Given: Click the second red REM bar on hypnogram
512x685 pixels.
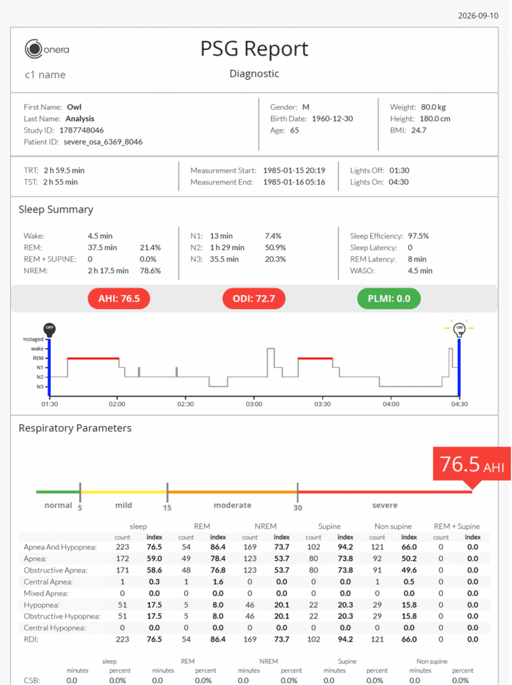Looking at the screenshot, I should tap(315, 359).
